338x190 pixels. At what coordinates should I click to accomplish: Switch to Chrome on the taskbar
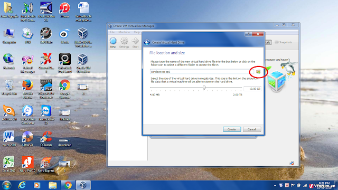click(x=68, y=185)
